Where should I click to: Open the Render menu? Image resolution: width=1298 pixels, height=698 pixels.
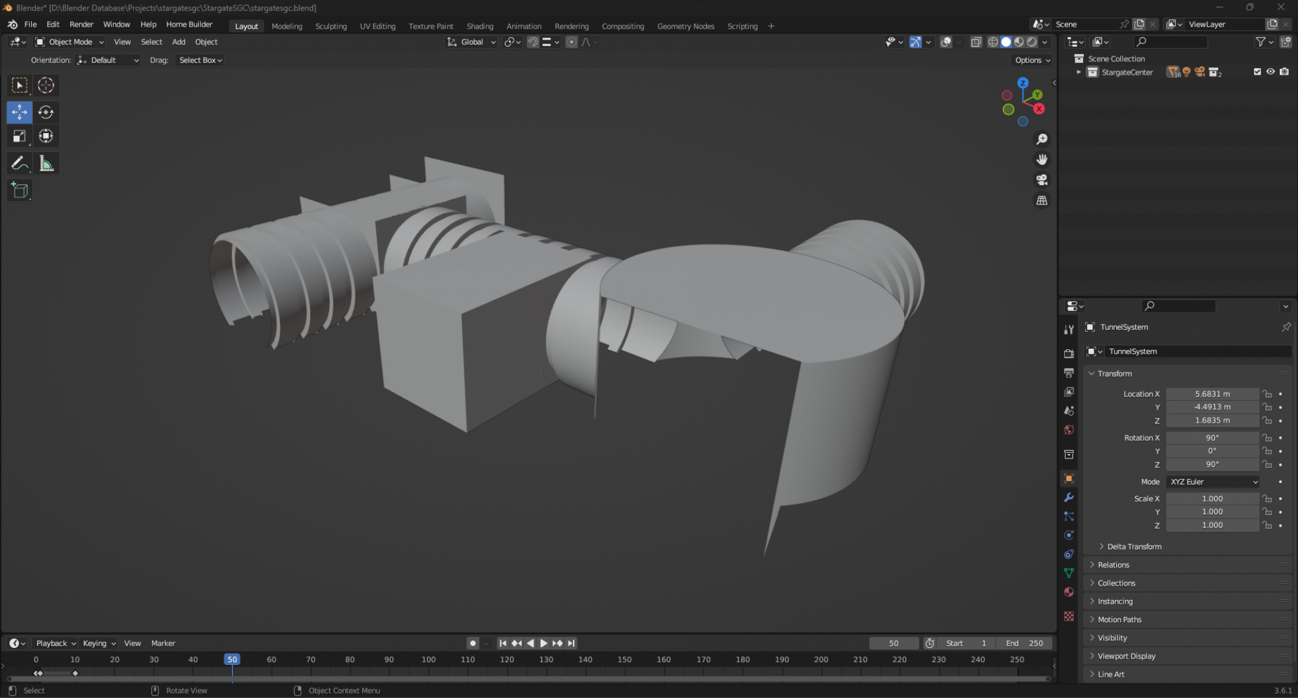[81, 25]
